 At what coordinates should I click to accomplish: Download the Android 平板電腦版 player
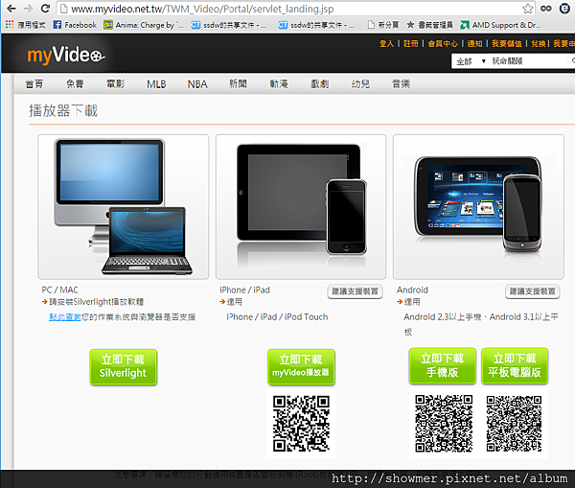(x=515, y=365)
